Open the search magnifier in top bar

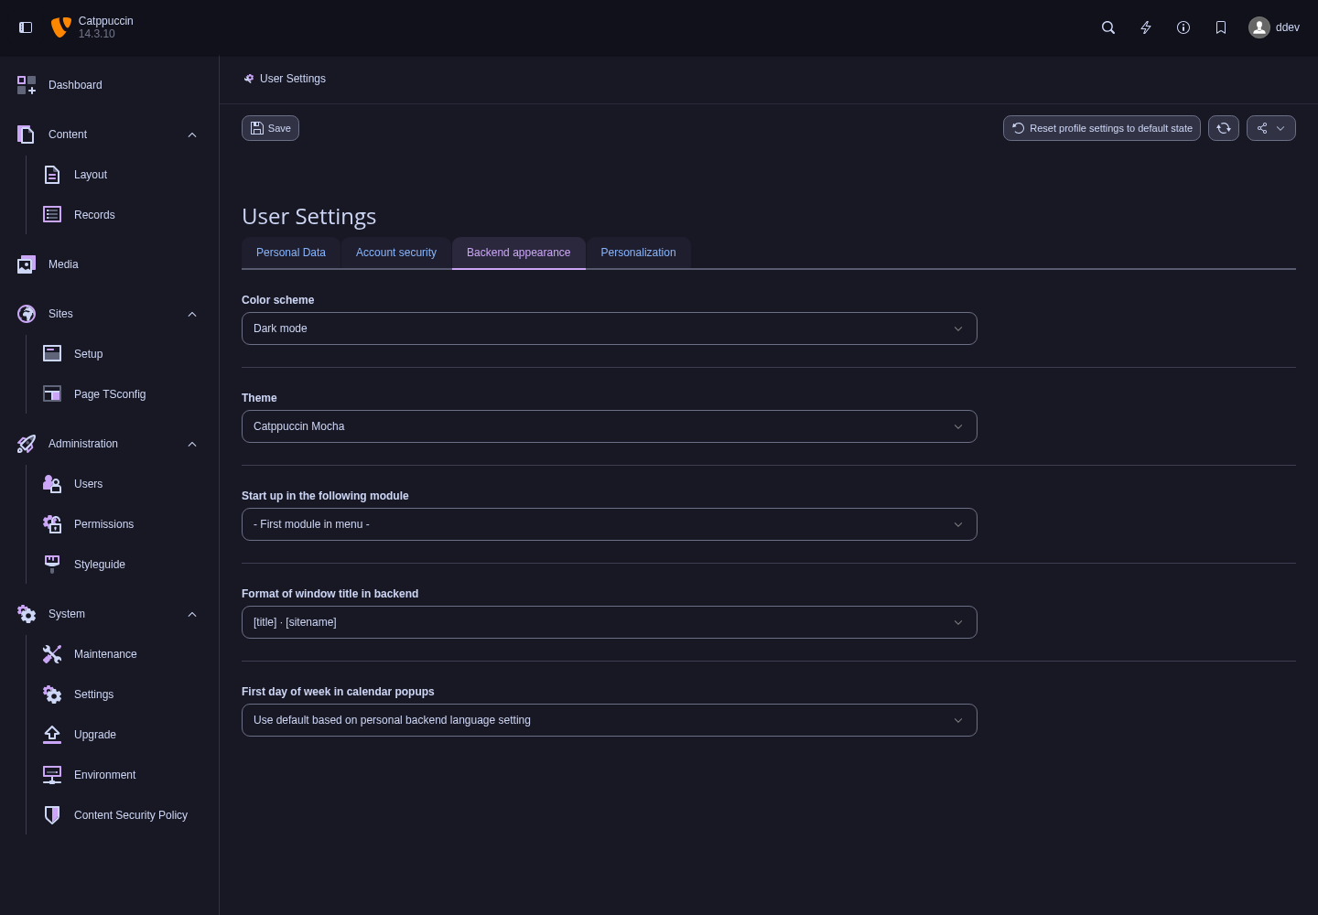click(1108, 27)
